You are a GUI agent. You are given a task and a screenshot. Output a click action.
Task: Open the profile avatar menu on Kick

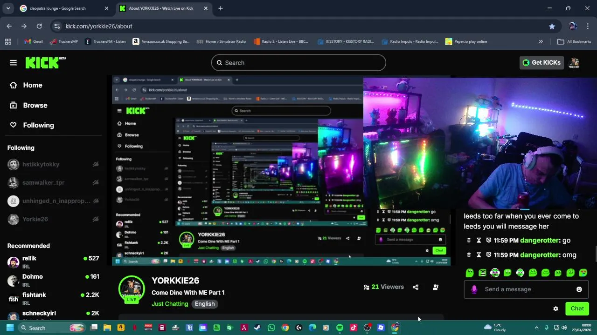click(x=575, y=63)
